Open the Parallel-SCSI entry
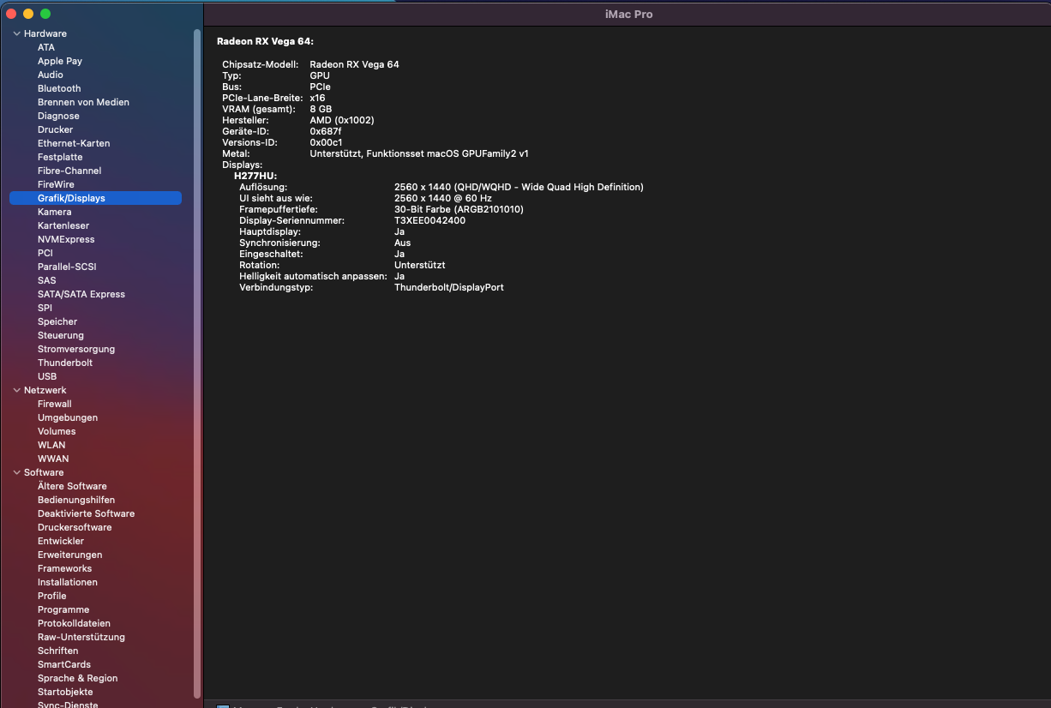 [67, 267]
